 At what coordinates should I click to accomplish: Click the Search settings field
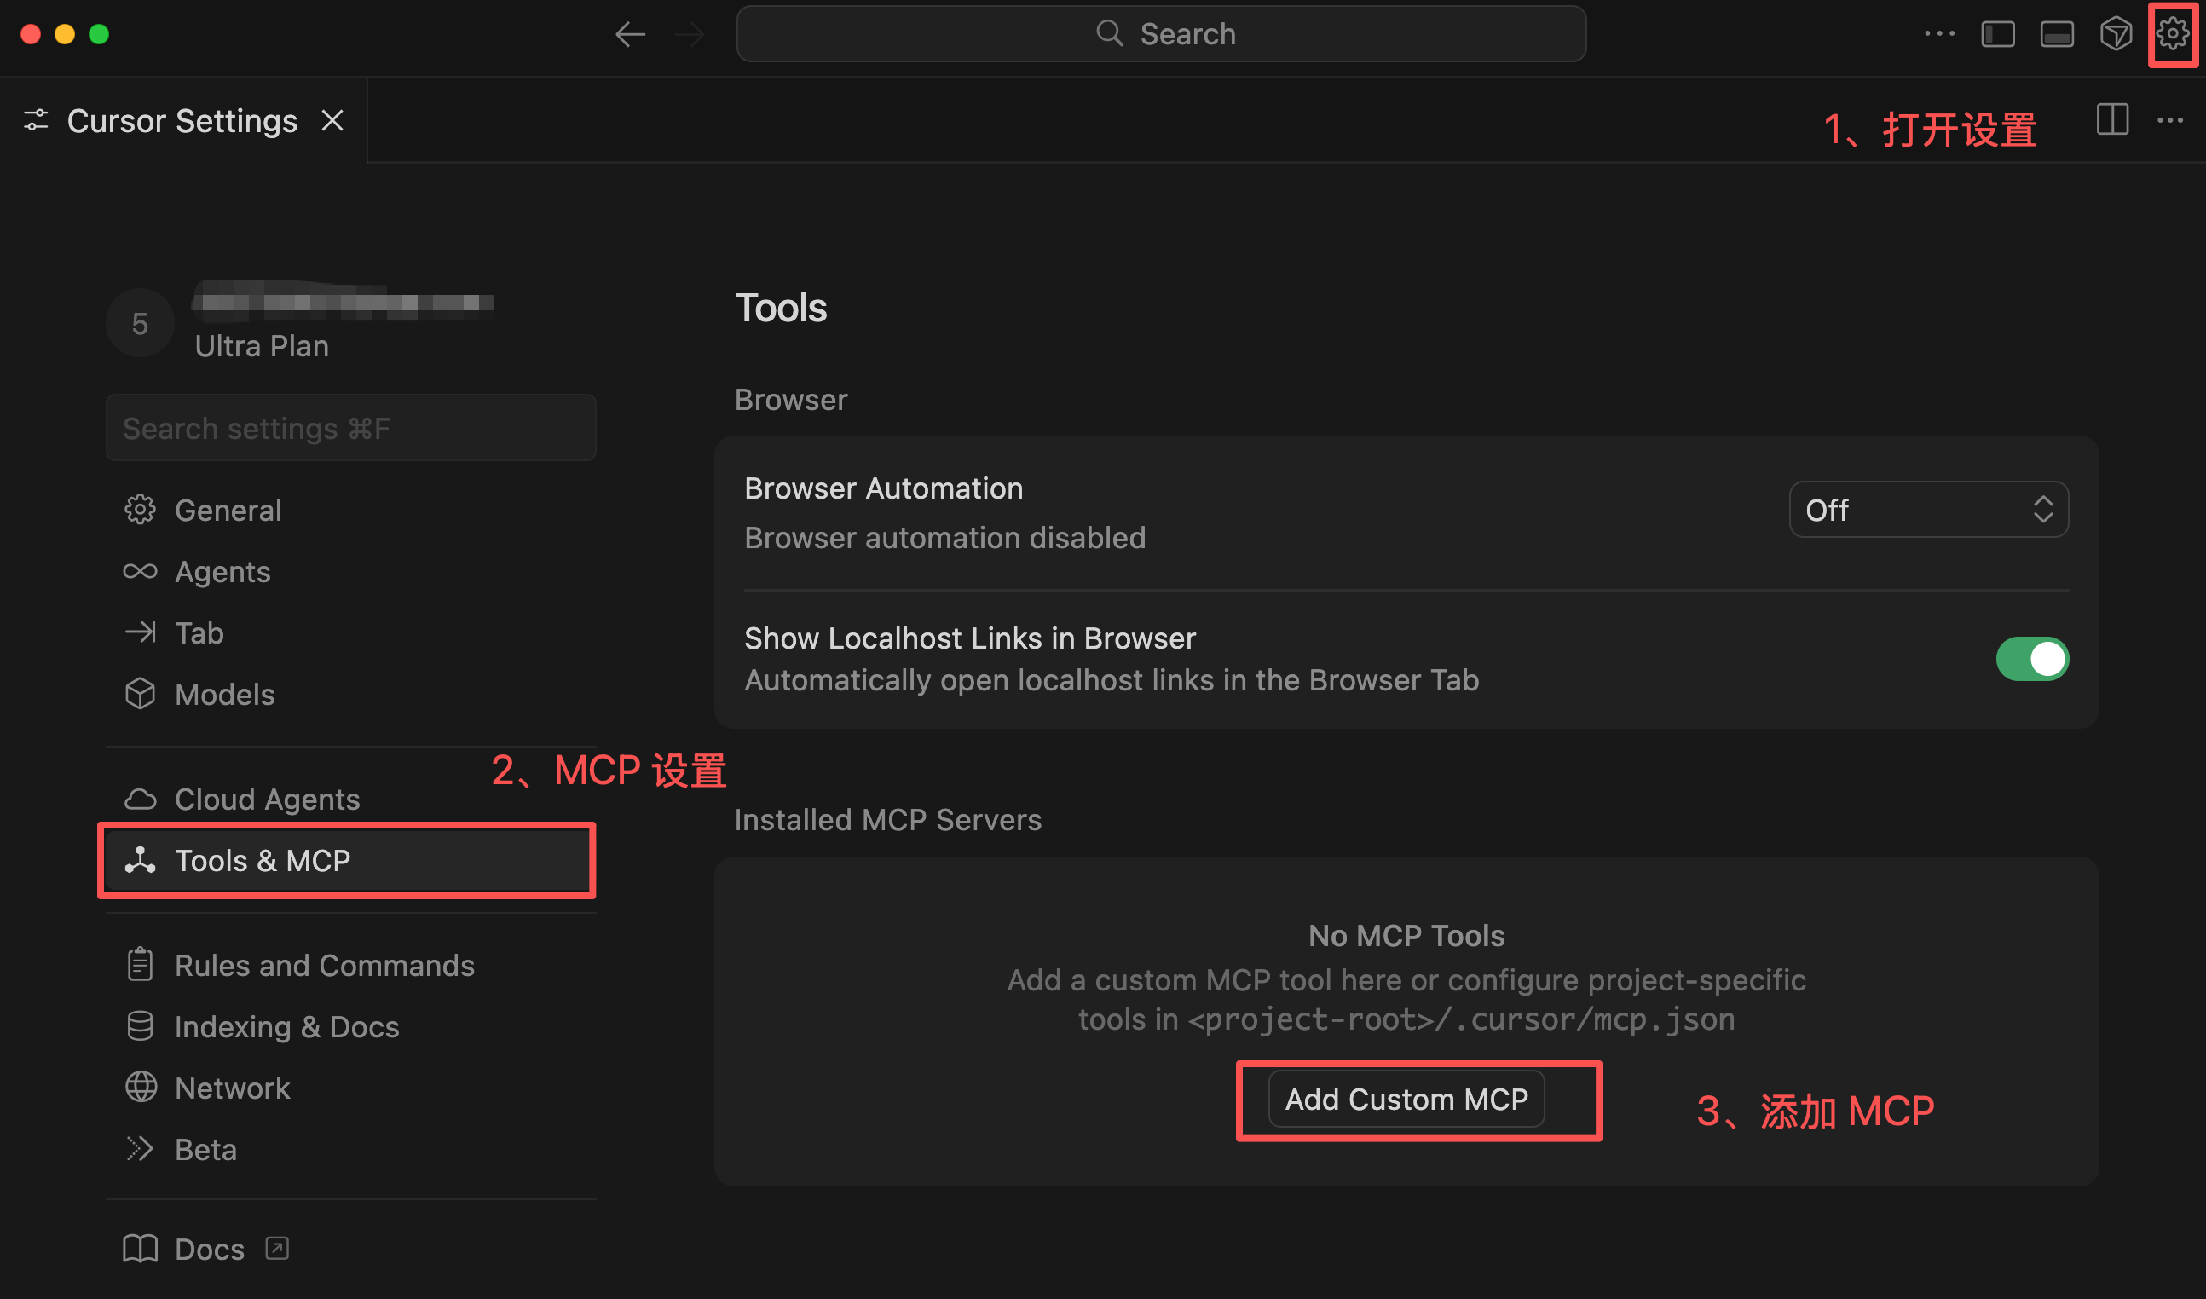click(350, 428)
